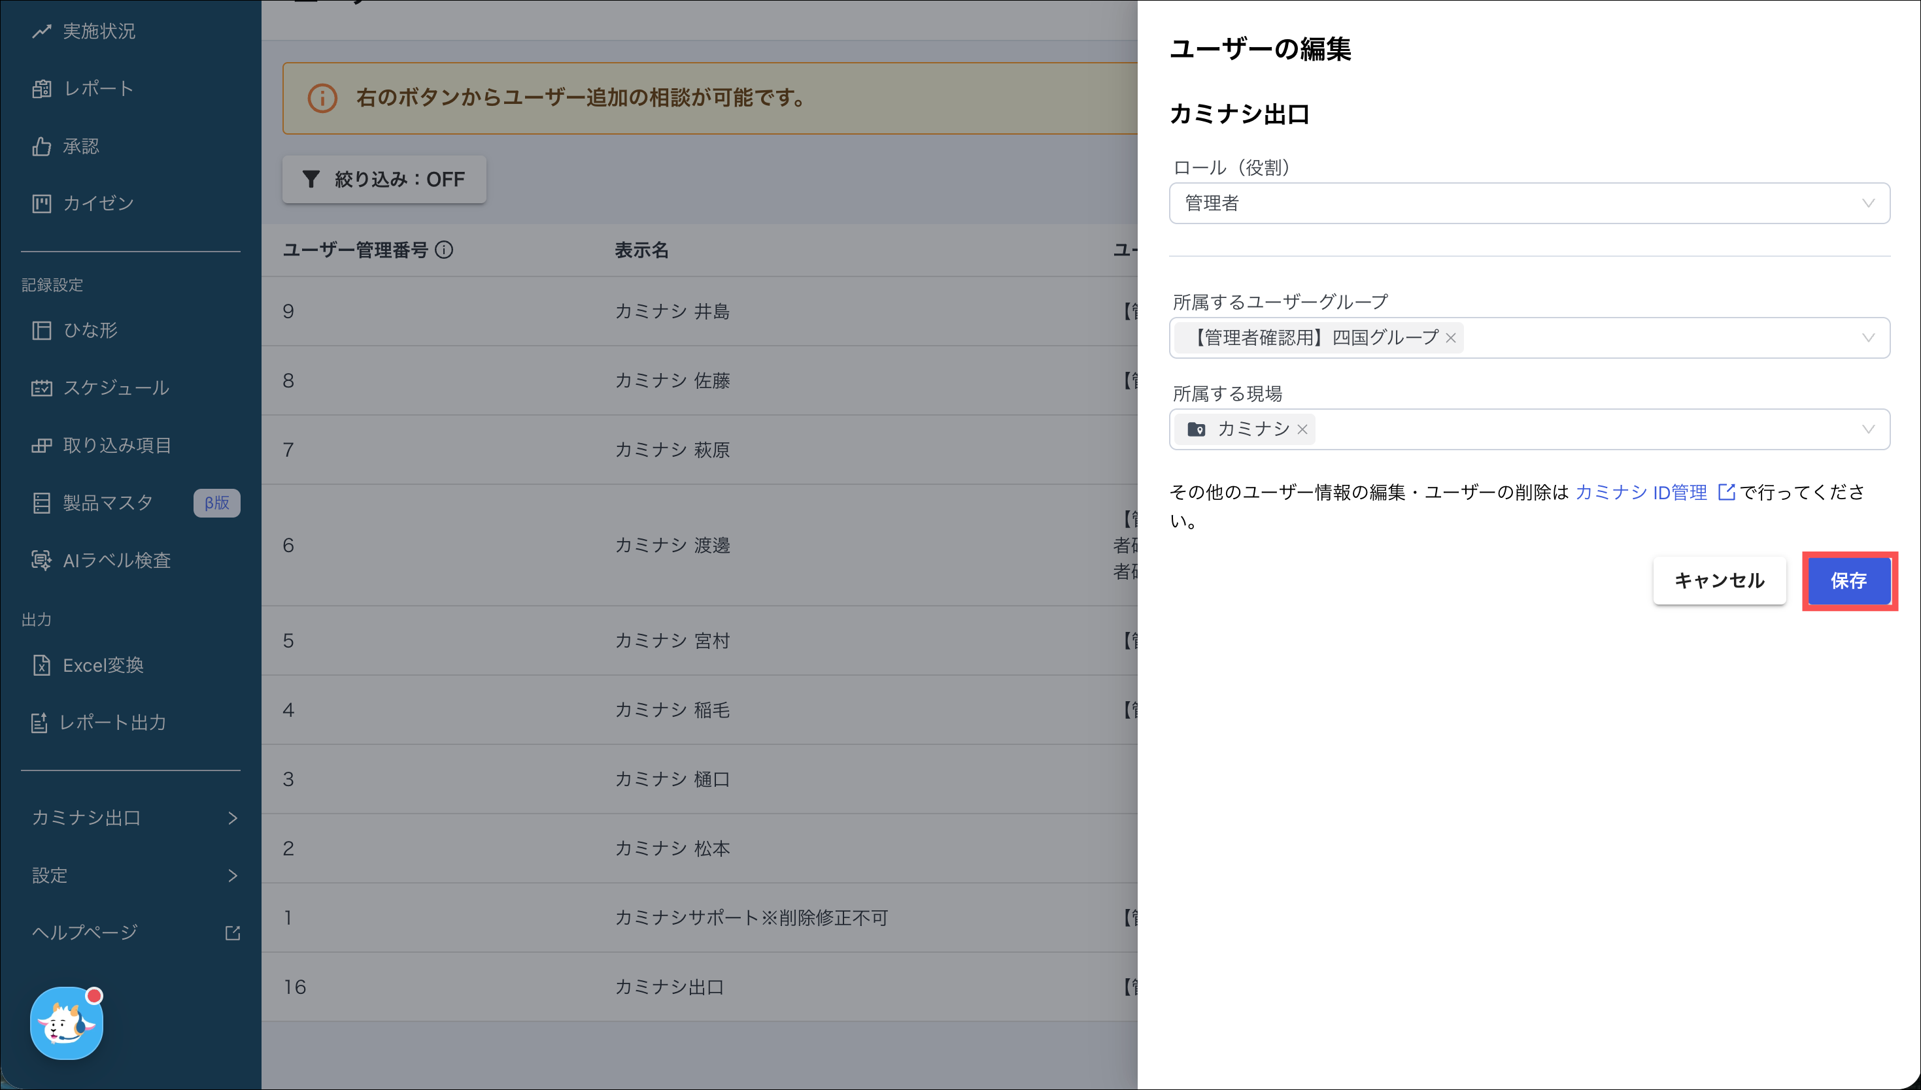Viewport: 1921px width, 1090px height.
Task: Open the カイゼン board menu item
Action: click(97, 204)
